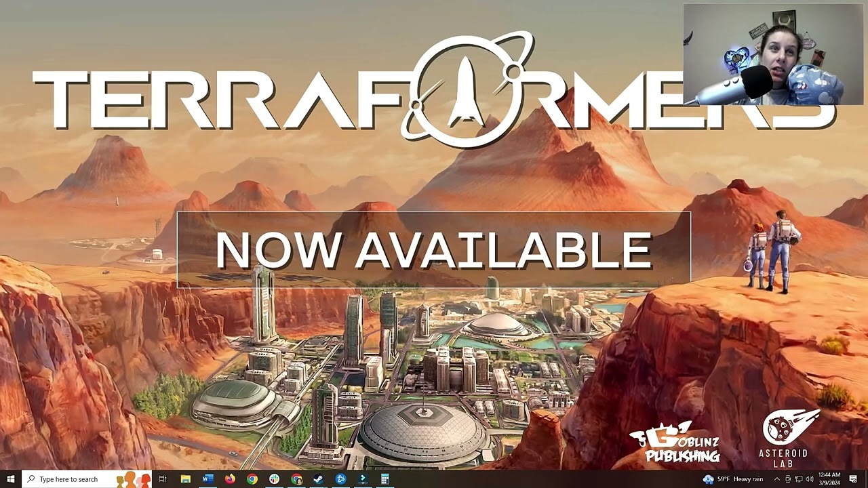Click the NOW AVAILABLE banner
868x488 pixels.
tap(434, 250)
